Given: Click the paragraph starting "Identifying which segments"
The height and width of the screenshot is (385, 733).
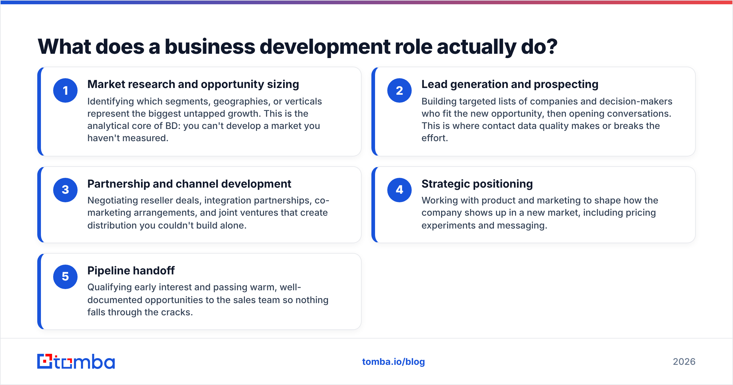Looking at the screenshot, I should [205, 119].
